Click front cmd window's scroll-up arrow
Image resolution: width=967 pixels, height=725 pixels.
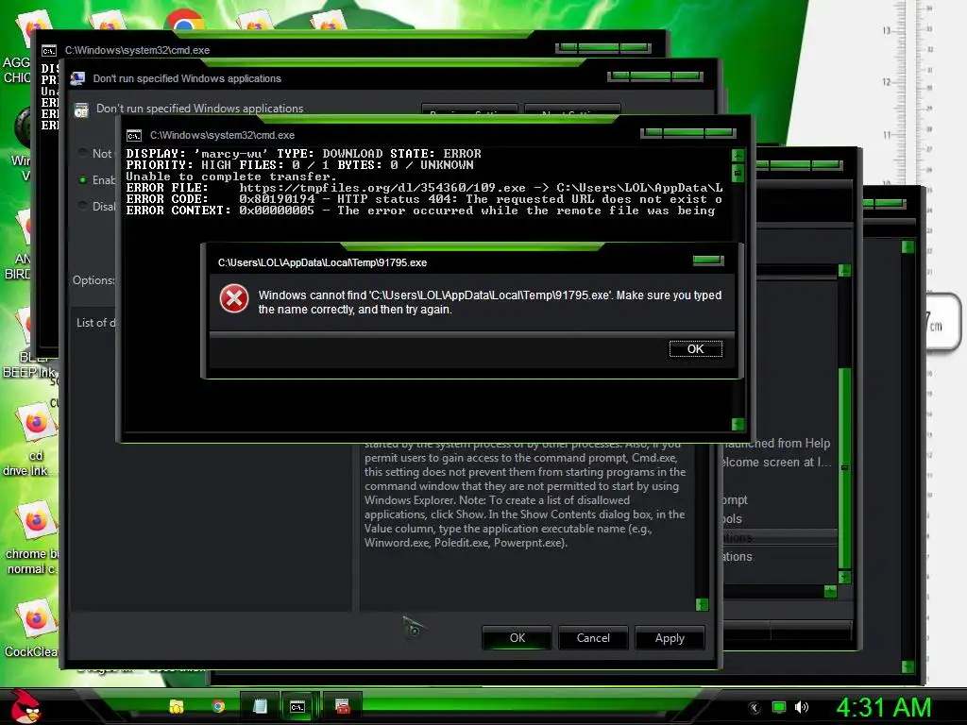point(738,155)
